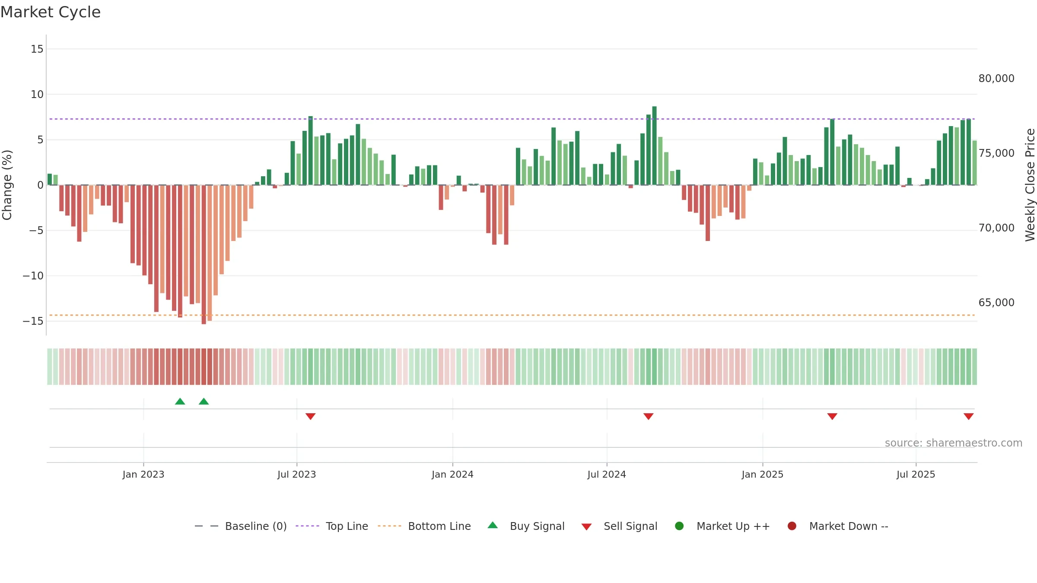The image size is (1037, 583).
Task: Click the −10 label on Change axis
Action: tap(33, 276)
